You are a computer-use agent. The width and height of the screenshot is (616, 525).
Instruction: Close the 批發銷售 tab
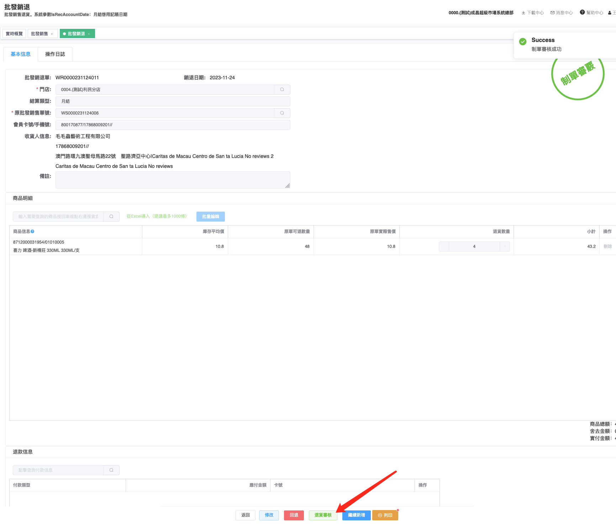pyautogui.click(x=52, y=34)
